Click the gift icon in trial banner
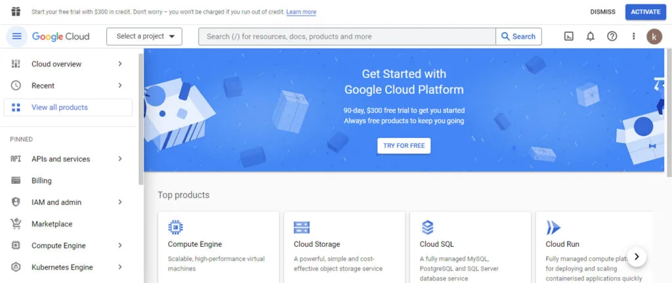This screenshot has height=283, width=672. 16,12
